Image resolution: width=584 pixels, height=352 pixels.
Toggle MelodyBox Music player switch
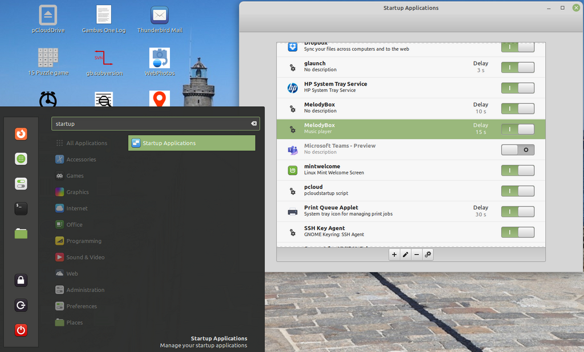[518, 130]
